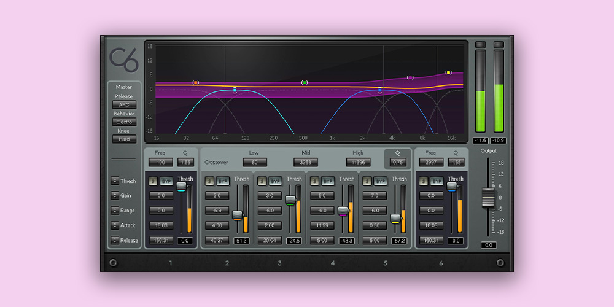Click the C6 logo

(x=124, y=59)
